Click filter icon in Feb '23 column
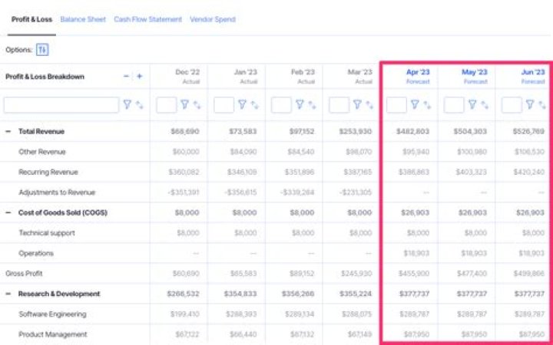This screenshot has height=345, width=553. [300, 104]
